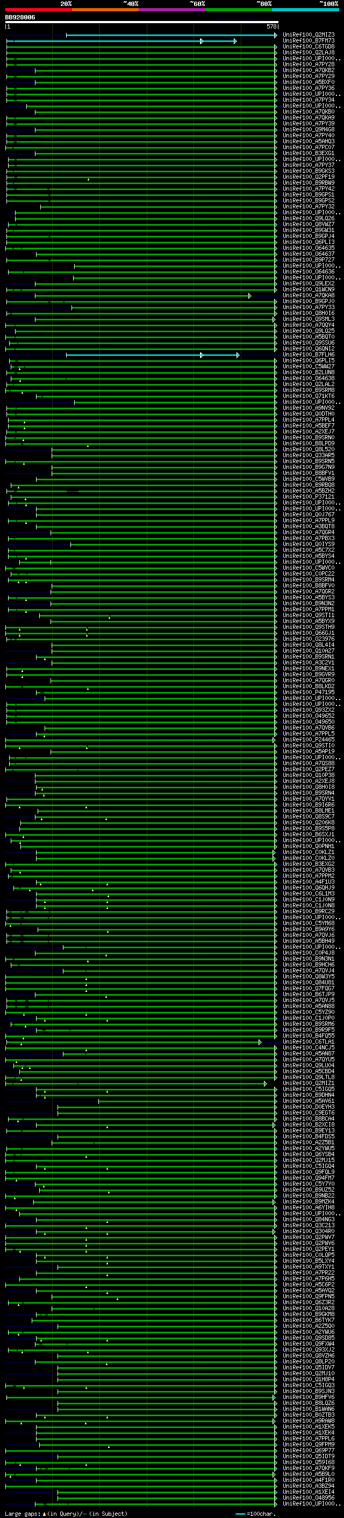Select the UniRef100_B9GPS1 label
Screen dimensions: 344x1518
[x=309, y=194]
